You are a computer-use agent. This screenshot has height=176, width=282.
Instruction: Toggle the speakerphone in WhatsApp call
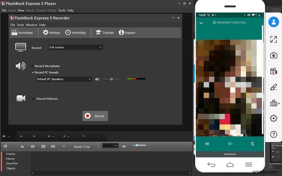207,144
